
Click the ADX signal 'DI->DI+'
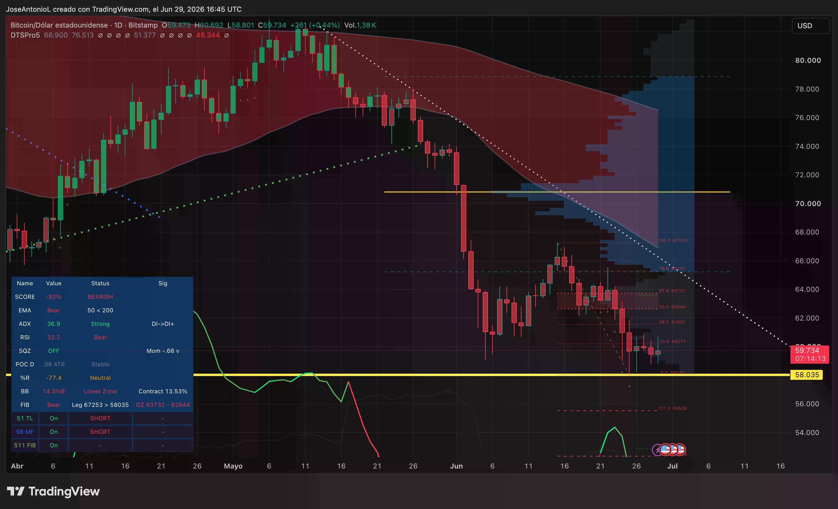(x=163, y=324)
